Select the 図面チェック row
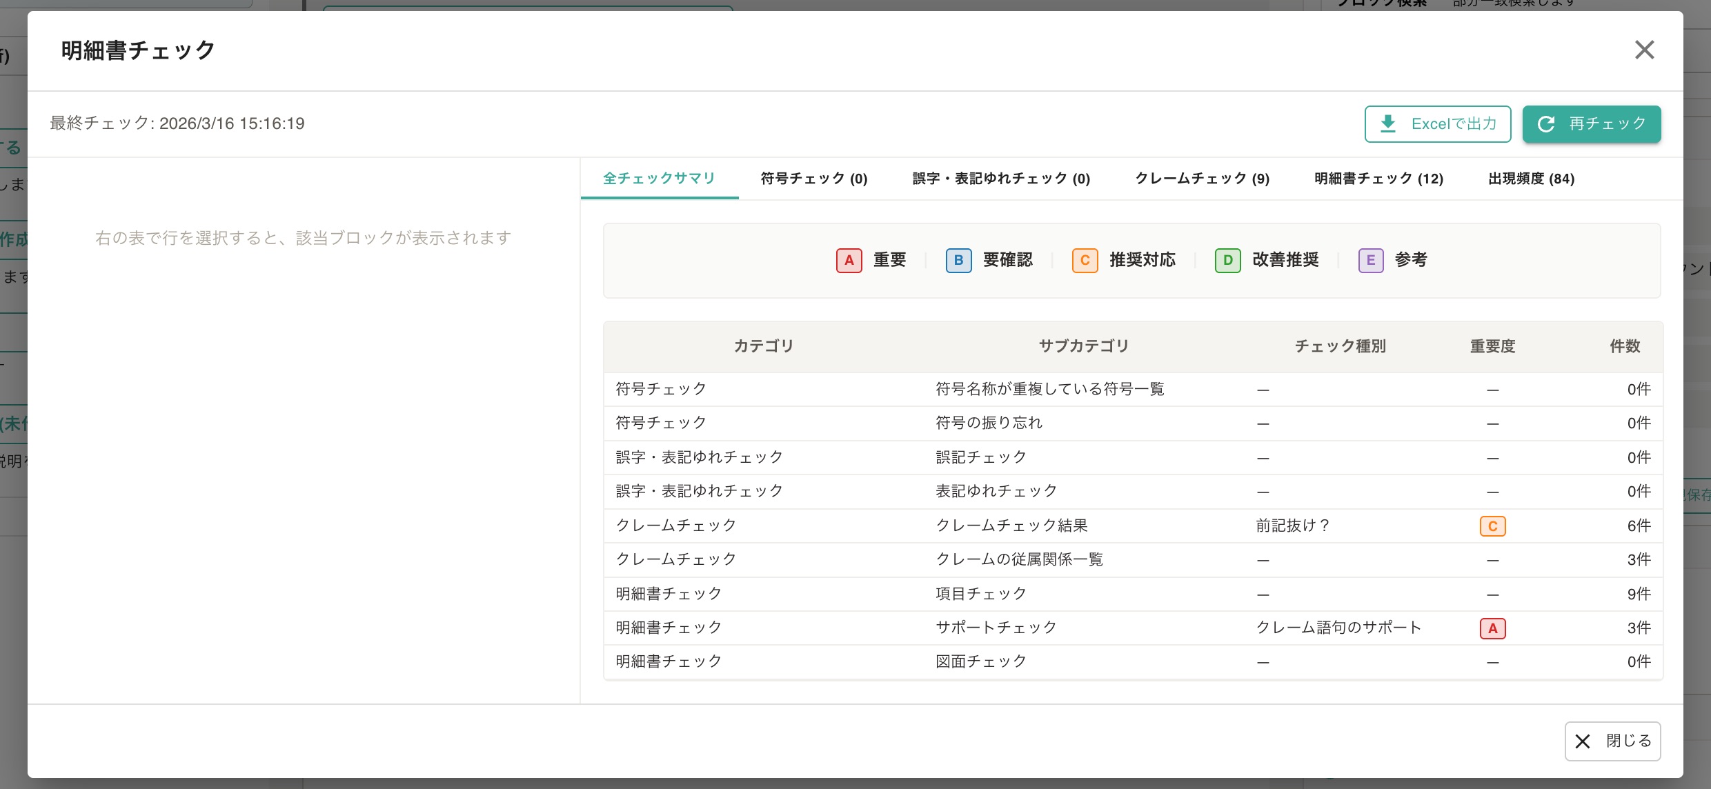Image resolution: width=1711 pixels, height=789 pixels. point(1133,662)
